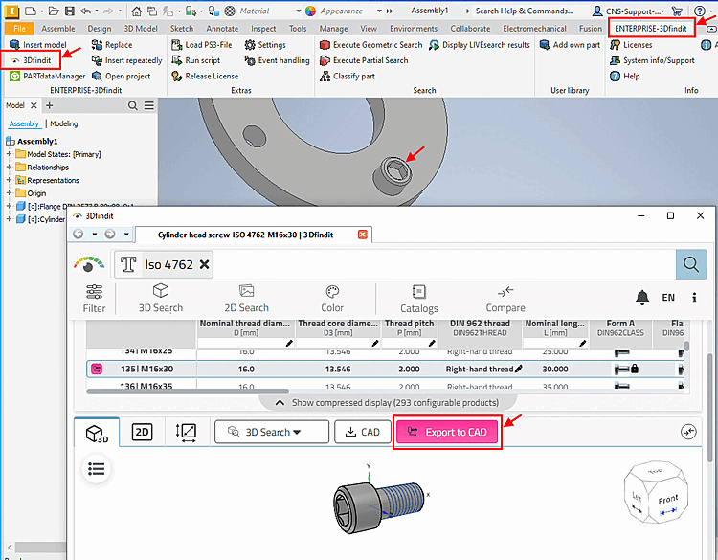Open 3Dfindit from the ribbon
This screenshot has width=718, height=560.
(32, 60)
